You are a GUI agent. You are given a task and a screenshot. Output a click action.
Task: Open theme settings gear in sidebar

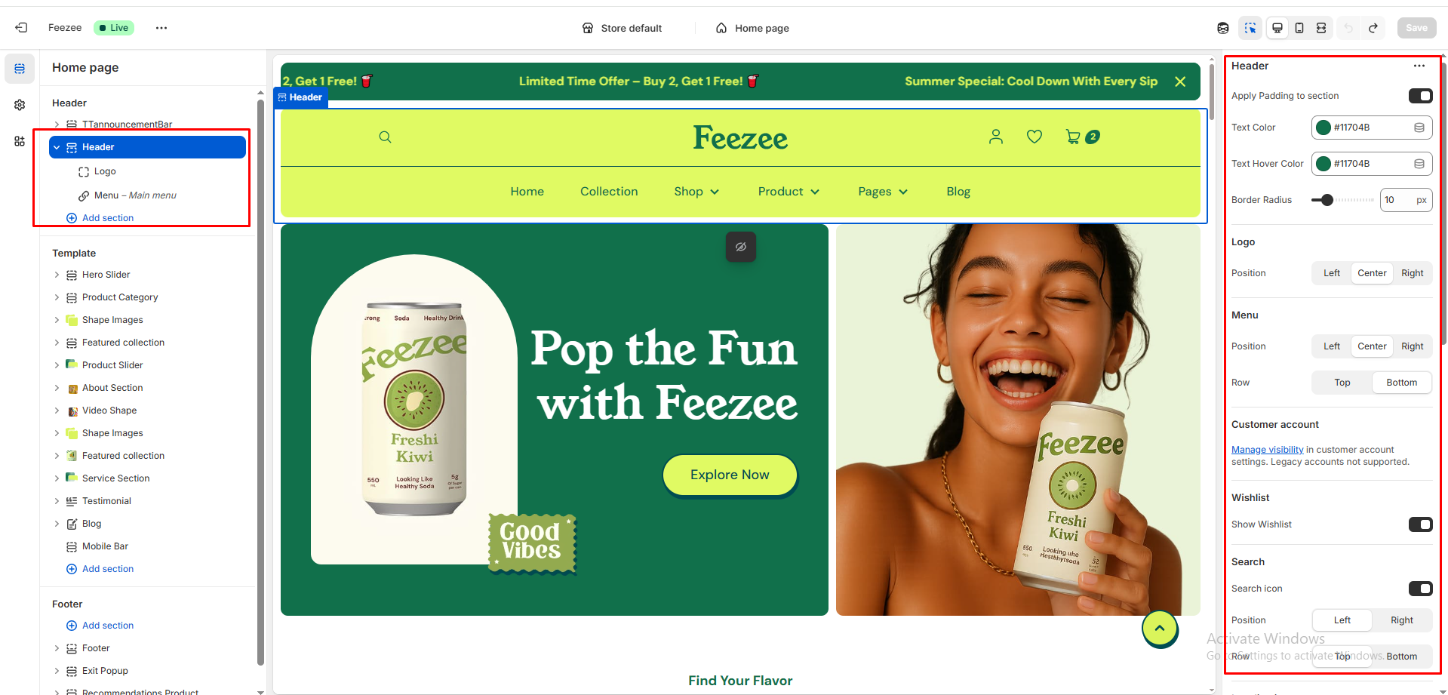20,105
